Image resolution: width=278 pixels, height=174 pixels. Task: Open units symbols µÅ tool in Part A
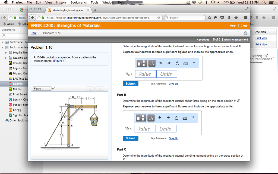click(x=152, y=63)
